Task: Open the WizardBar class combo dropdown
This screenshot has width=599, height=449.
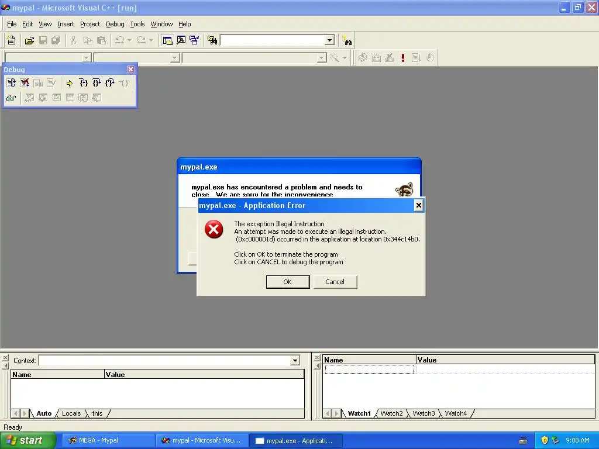Action: (87, 58)
